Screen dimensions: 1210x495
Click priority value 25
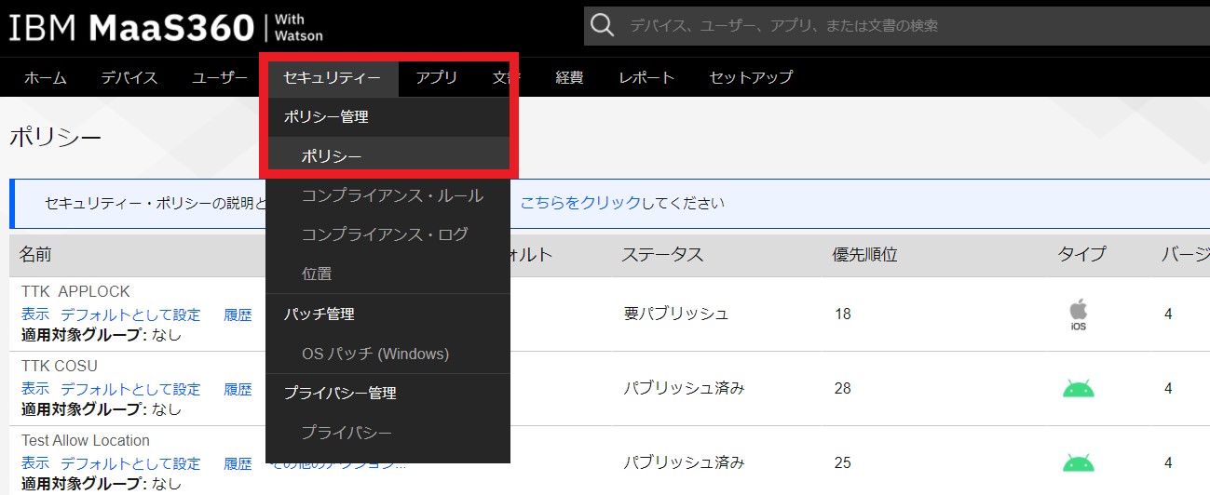[843, 462]
